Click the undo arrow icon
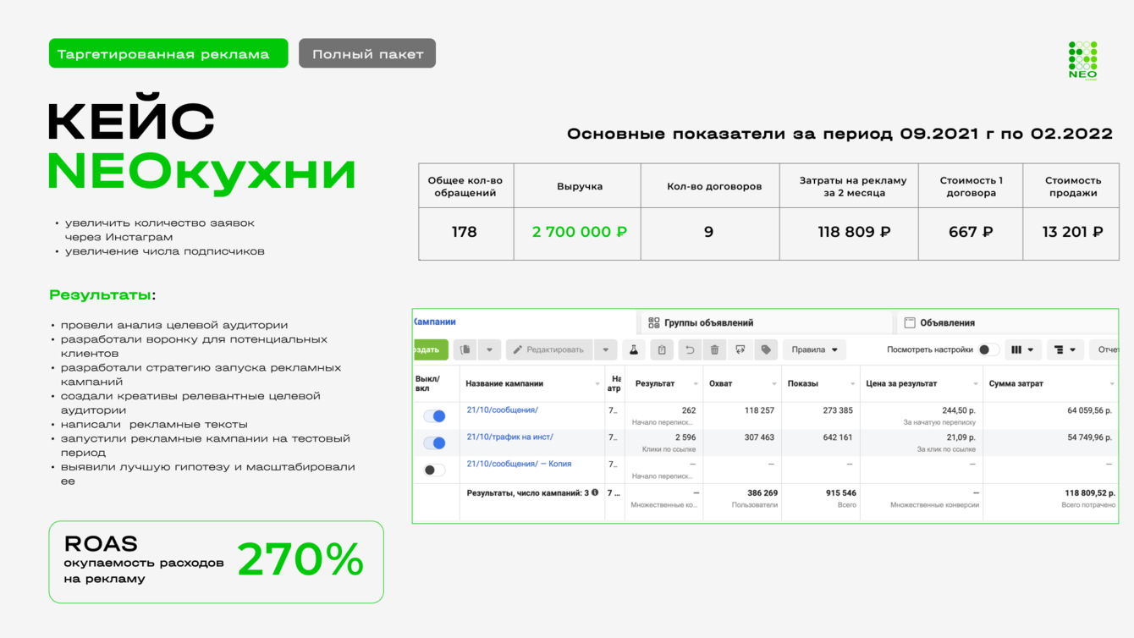Viewport: 1134px width, 638px height. click(x=690, y=349)
